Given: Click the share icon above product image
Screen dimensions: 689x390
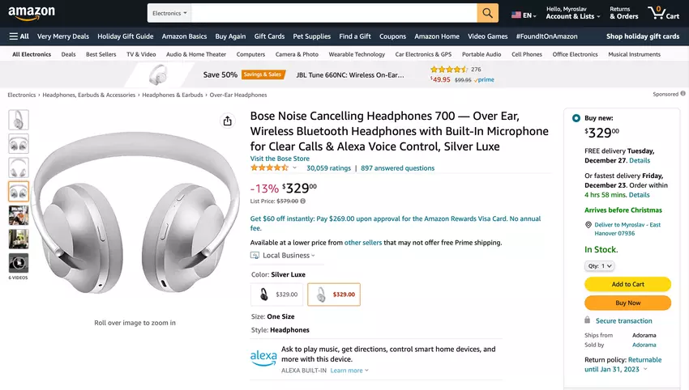Looking at the screenshot, I should click(227, 121).
